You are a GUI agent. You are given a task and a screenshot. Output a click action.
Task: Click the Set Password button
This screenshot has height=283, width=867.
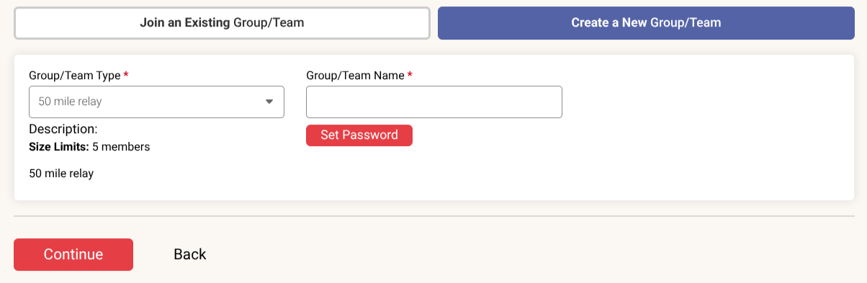[359, 135]
